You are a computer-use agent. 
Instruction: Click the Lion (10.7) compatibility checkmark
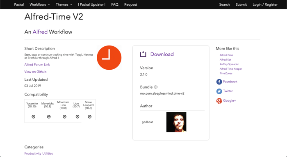77,116
